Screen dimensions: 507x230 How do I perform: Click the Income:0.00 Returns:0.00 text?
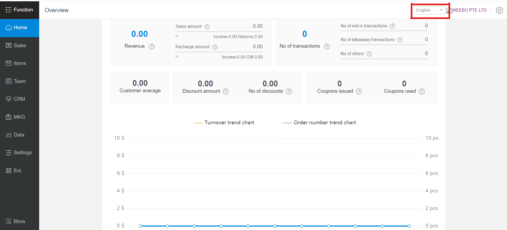(x=238, y=37)
